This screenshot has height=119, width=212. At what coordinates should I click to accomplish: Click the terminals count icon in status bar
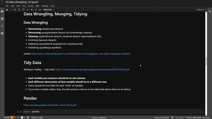pos(22,118)
